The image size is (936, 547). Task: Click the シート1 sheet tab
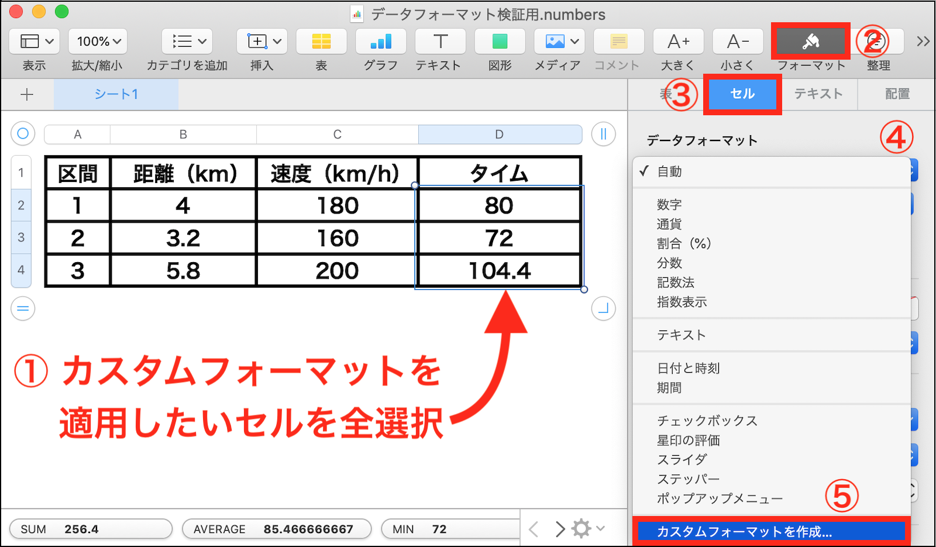pyautogui.click(x=116, y=95)
